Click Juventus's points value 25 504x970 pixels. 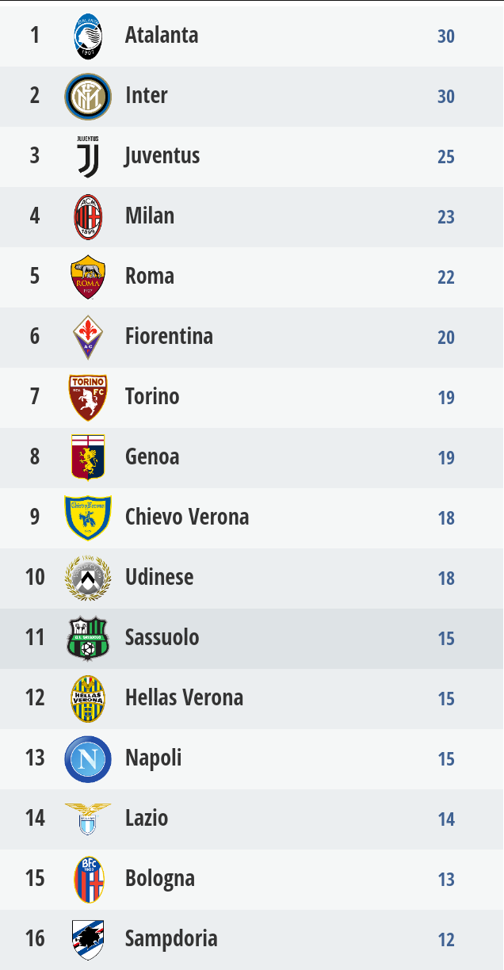click(x=446, y=157)
